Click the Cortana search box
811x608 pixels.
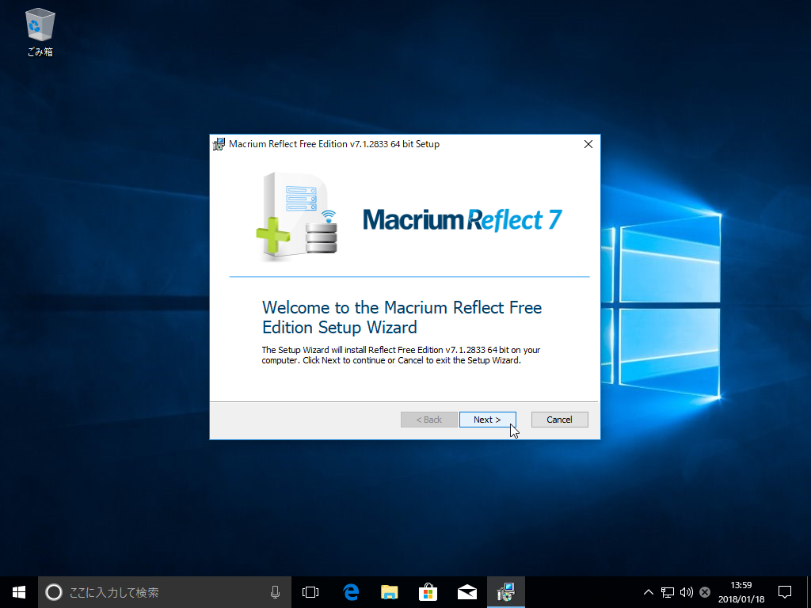tap(158, 591)
